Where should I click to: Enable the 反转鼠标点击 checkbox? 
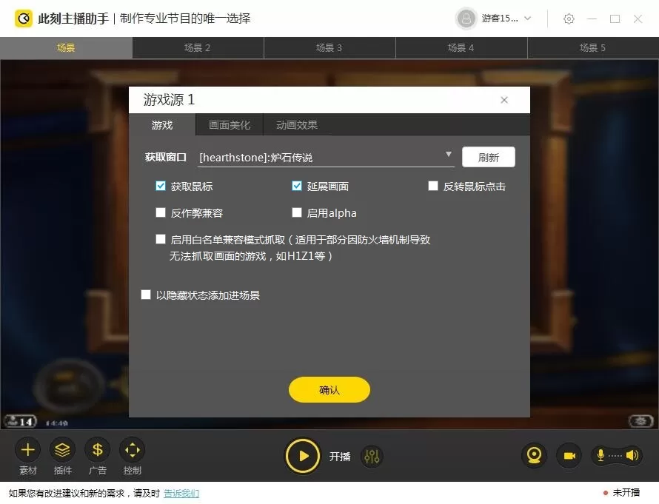[x=433, y=186]
